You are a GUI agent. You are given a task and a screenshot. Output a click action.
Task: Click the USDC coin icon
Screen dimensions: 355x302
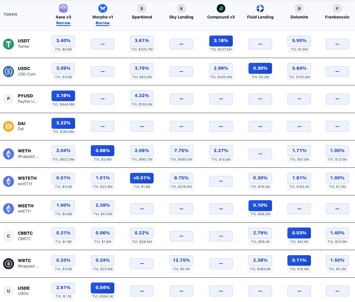(9, 71)
